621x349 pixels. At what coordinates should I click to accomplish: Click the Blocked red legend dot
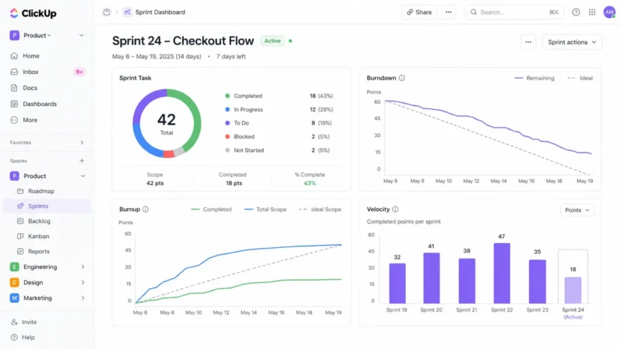(227, 136)
